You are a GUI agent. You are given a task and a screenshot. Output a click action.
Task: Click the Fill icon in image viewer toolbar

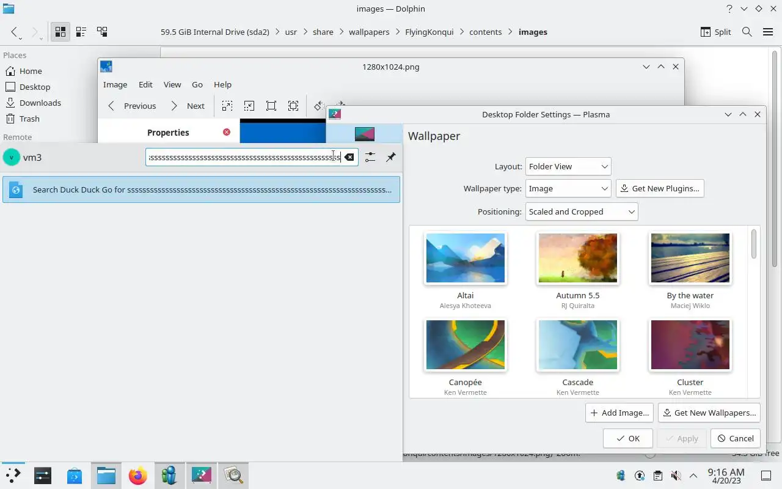293,106
